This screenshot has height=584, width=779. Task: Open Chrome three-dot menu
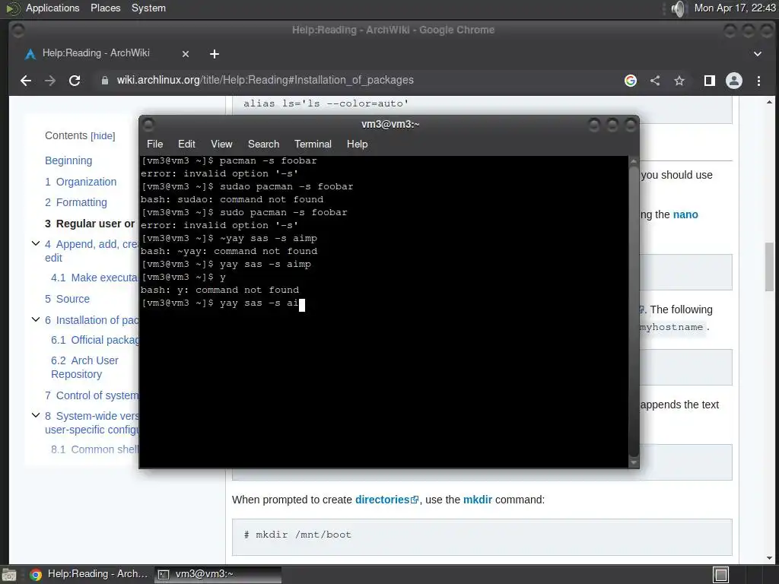click(x=758, y=81)
